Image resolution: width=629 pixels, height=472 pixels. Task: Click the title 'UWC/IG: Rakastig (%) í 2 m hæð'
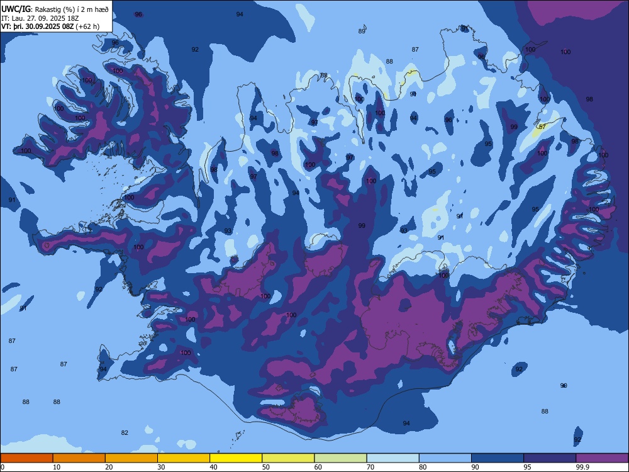coord(55,9)
